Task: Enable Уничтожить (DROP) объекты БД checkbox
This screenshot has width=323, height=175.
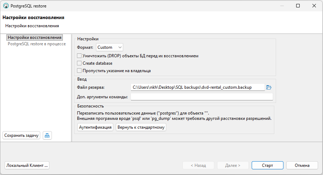Action: point(79,56)
